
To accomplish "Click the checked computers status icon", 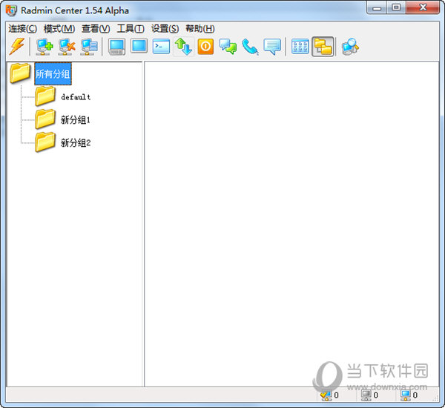I will click(326, 395).
